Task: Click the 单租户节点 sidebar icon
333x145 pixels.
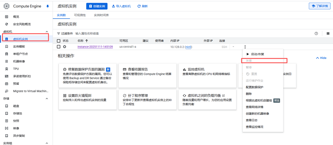Action: point(7,54)
